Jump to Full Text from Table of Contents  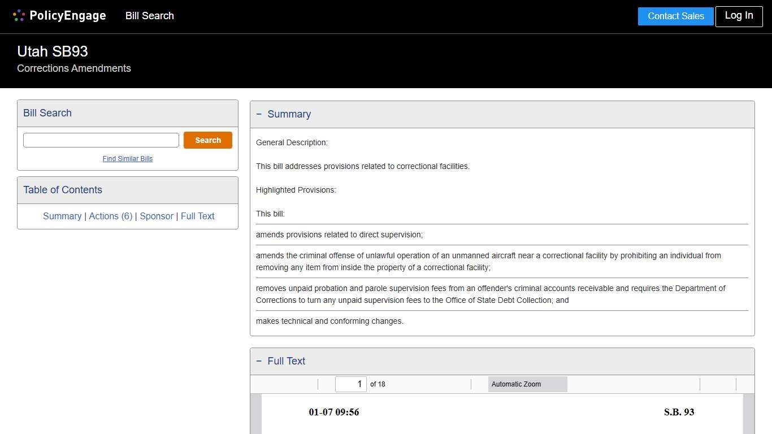[198, 216]
